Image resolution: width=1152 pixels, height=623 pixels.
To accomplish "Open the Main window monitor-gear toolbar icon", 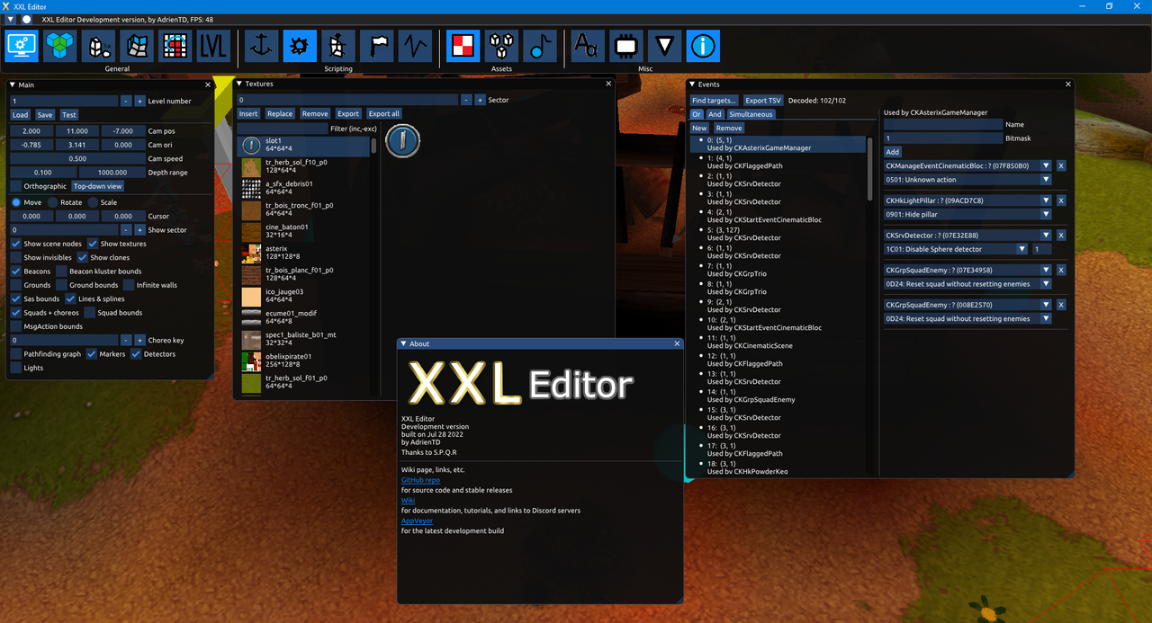I will pyautogui.click(x=22, y=46).
